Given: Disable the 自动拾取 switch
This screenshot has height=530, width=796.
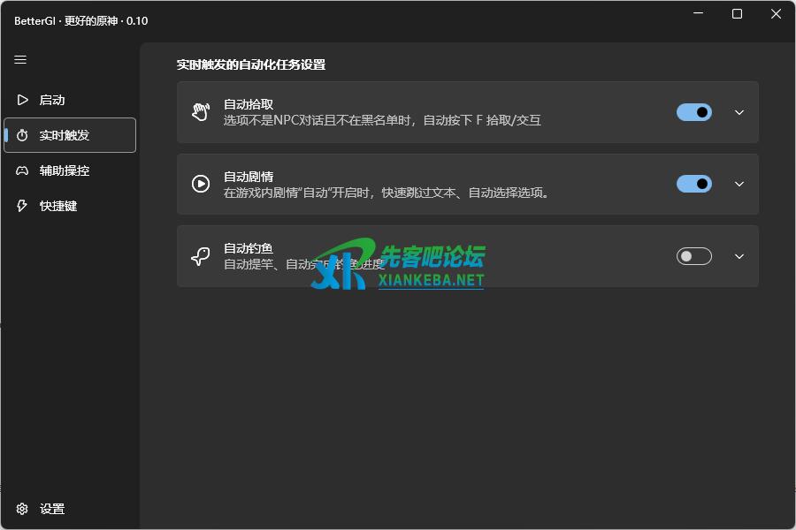Looking at the screenshot, I should tap(694, 112).
